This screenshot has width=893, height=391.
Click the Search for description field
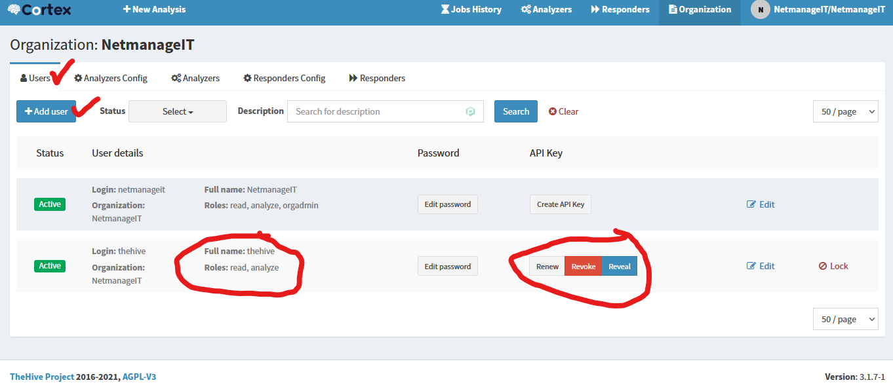tap(377, 111)
